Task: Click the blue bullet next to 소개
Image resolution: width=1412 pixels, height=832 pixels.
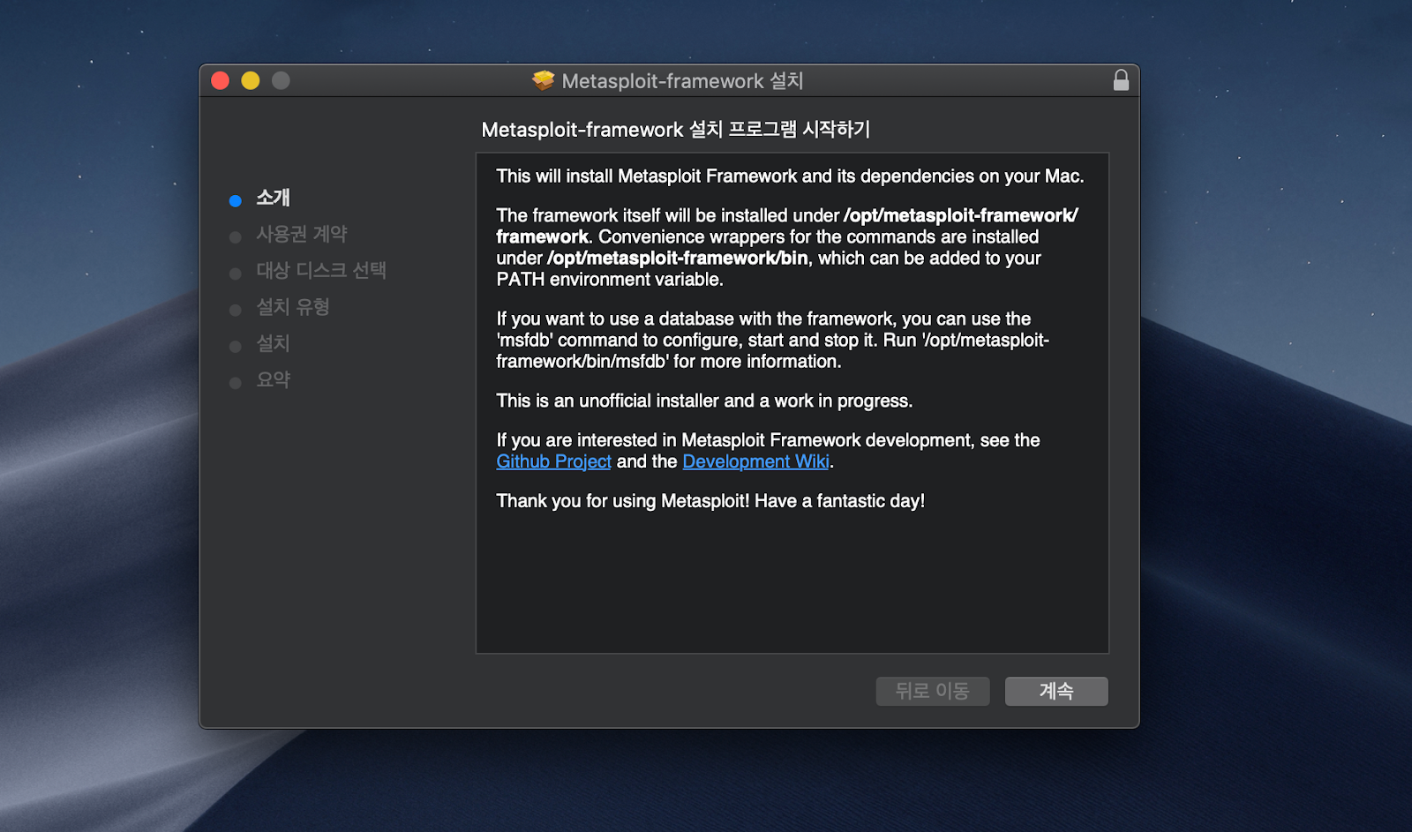Action: [x=235, y=201]
